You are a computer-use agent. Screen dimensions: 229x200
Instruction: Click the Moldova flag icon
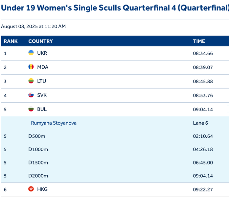click(31, 67)
